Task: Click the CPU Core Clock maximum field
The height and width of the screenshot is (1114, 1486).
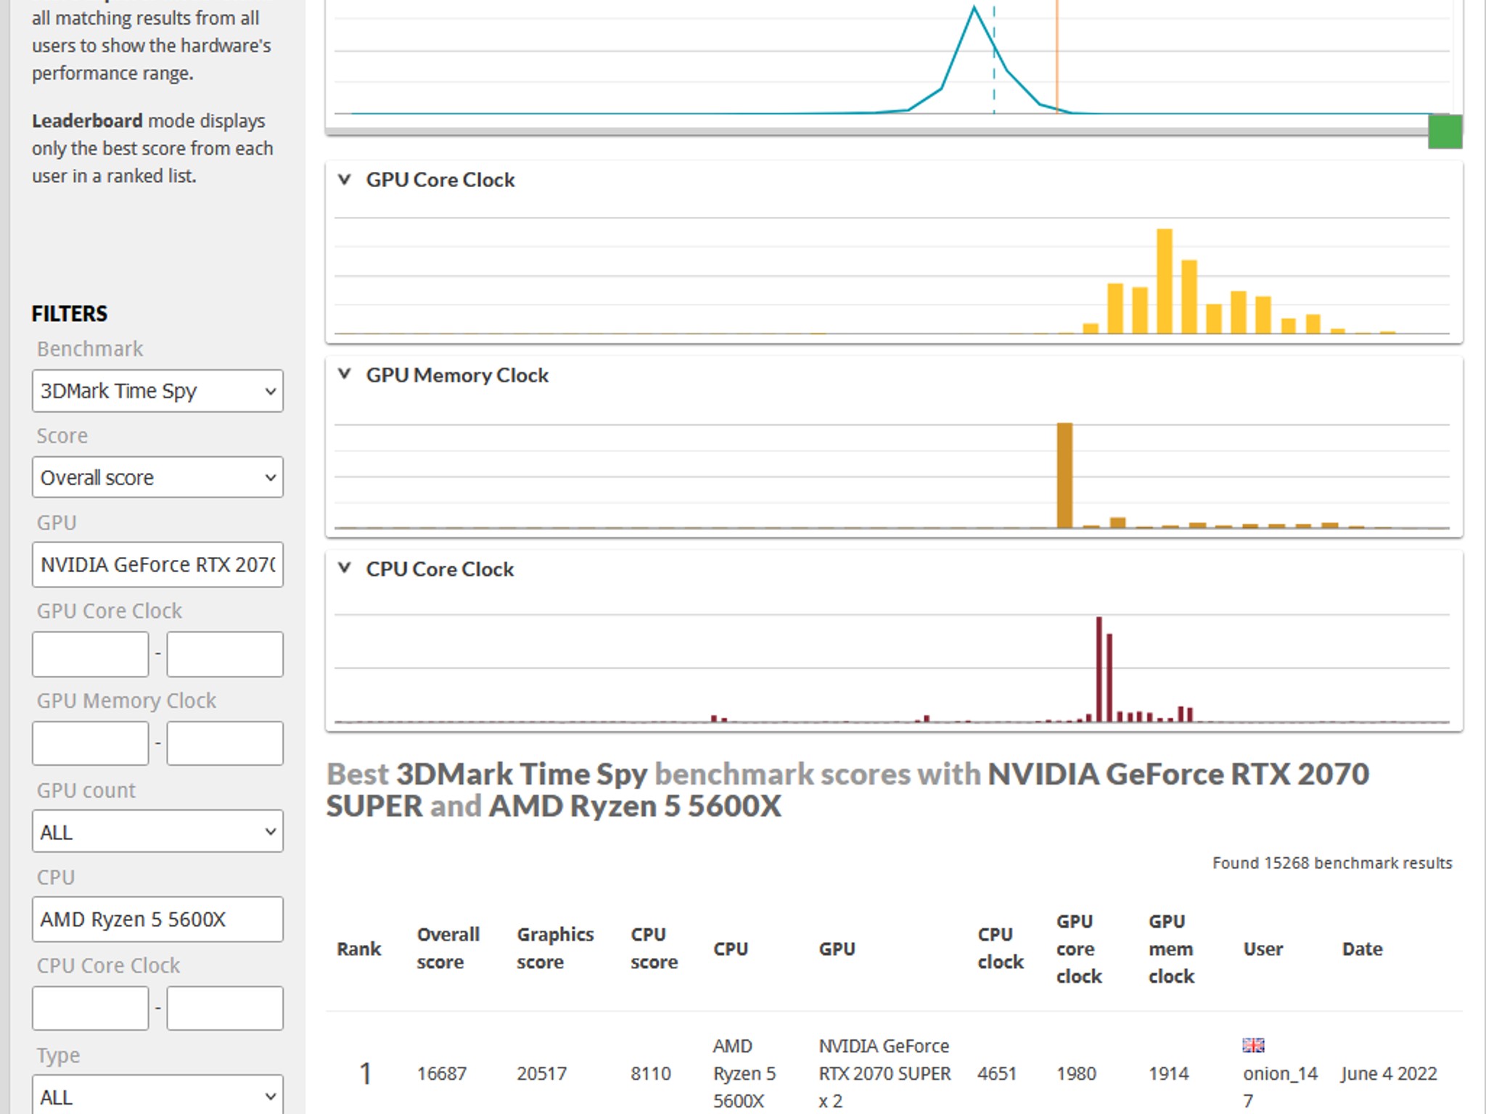Action: pos(225,1008)
